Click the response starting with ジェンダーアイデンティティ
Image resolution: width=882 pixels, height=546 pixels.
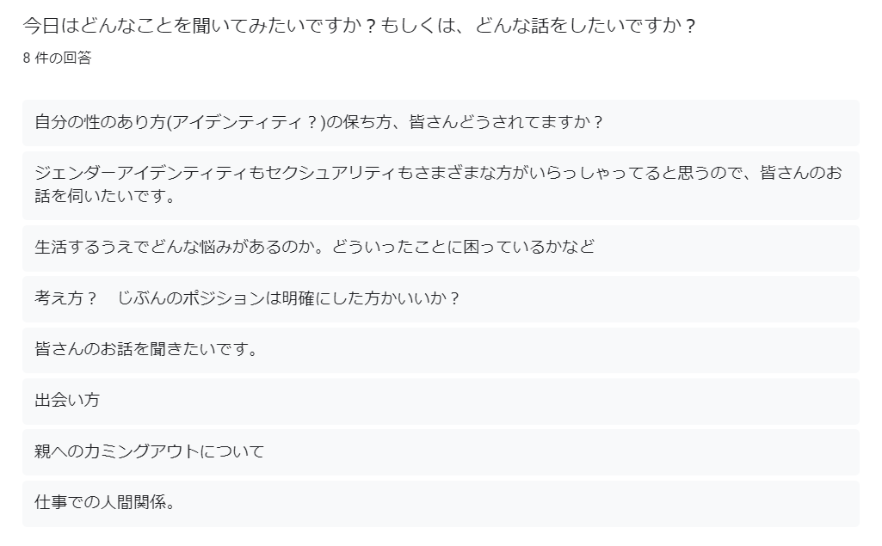coord(440,185)
